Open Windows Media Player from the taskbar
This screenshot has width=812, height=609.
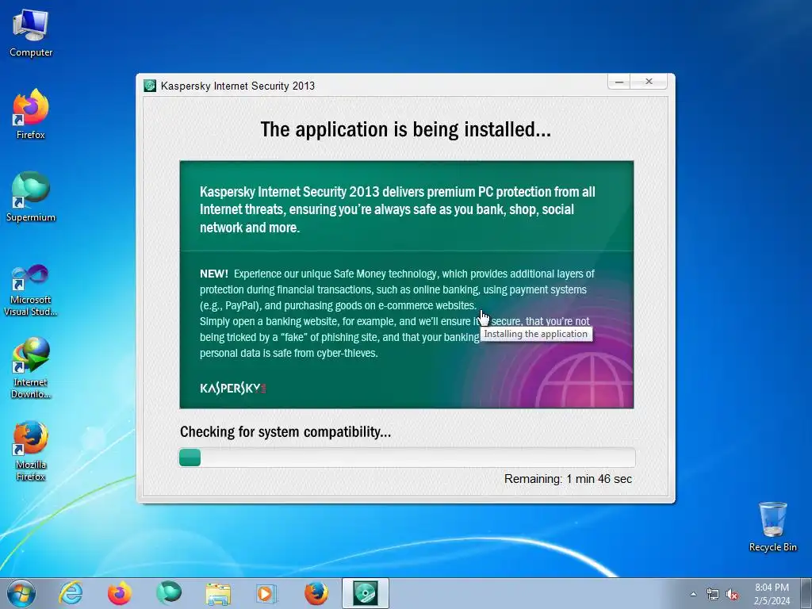[266, 593]
